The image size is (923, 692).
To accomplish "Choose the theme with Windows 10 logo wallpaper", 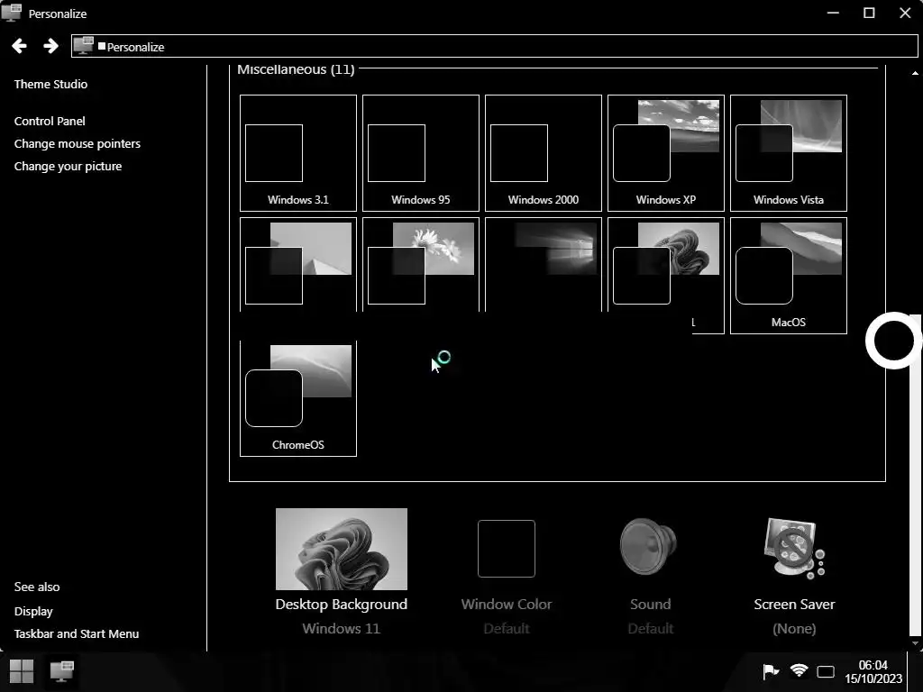I will 544,265.
